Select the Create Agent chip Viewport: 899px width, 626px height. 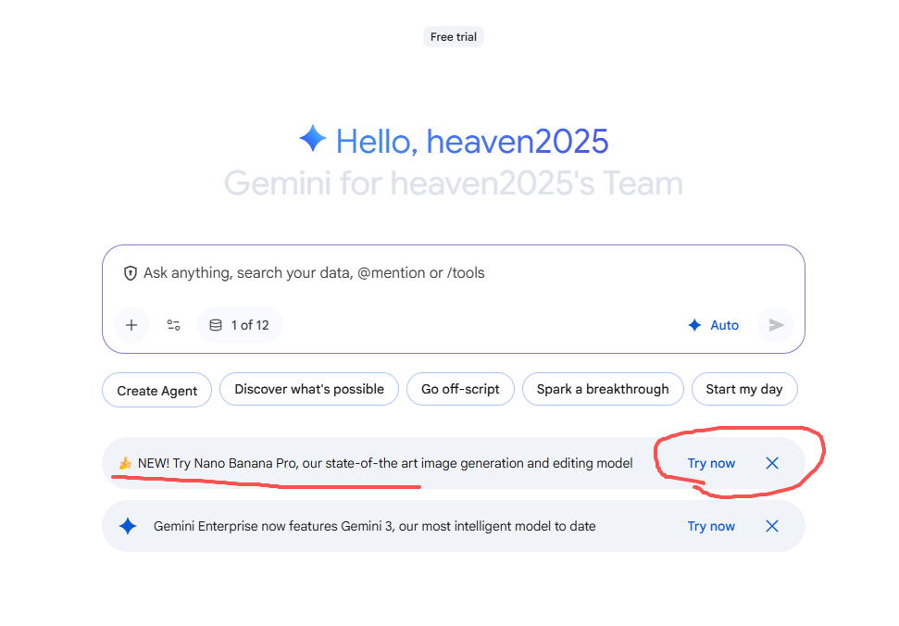(x=157, y=390)
